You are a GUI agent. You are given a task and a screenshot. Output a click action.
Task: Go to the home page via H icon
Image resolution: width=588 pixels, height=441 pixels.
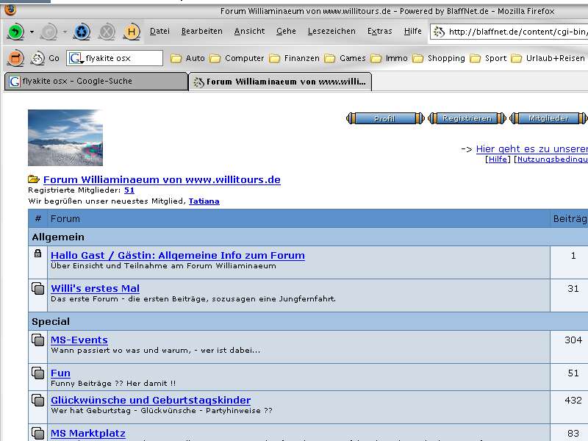tap(132, 32)
